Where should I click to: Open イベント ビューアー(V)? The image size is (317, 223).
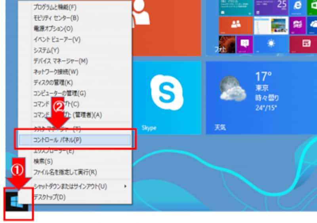(x=75, y=39)
